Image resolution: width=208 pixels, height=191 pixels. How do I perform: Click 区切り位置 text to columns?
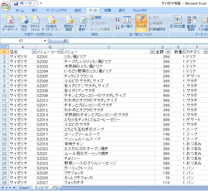pyautogui.click(x=178, y=22)
